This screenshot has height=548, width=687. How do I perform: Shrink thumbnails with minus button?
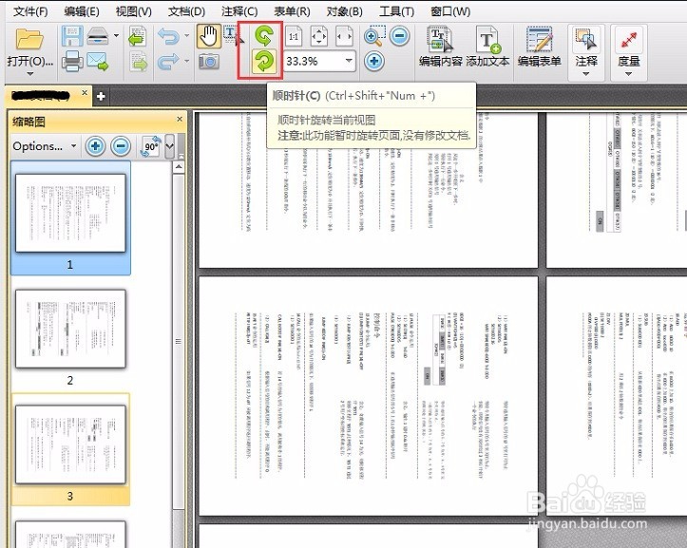121,146
